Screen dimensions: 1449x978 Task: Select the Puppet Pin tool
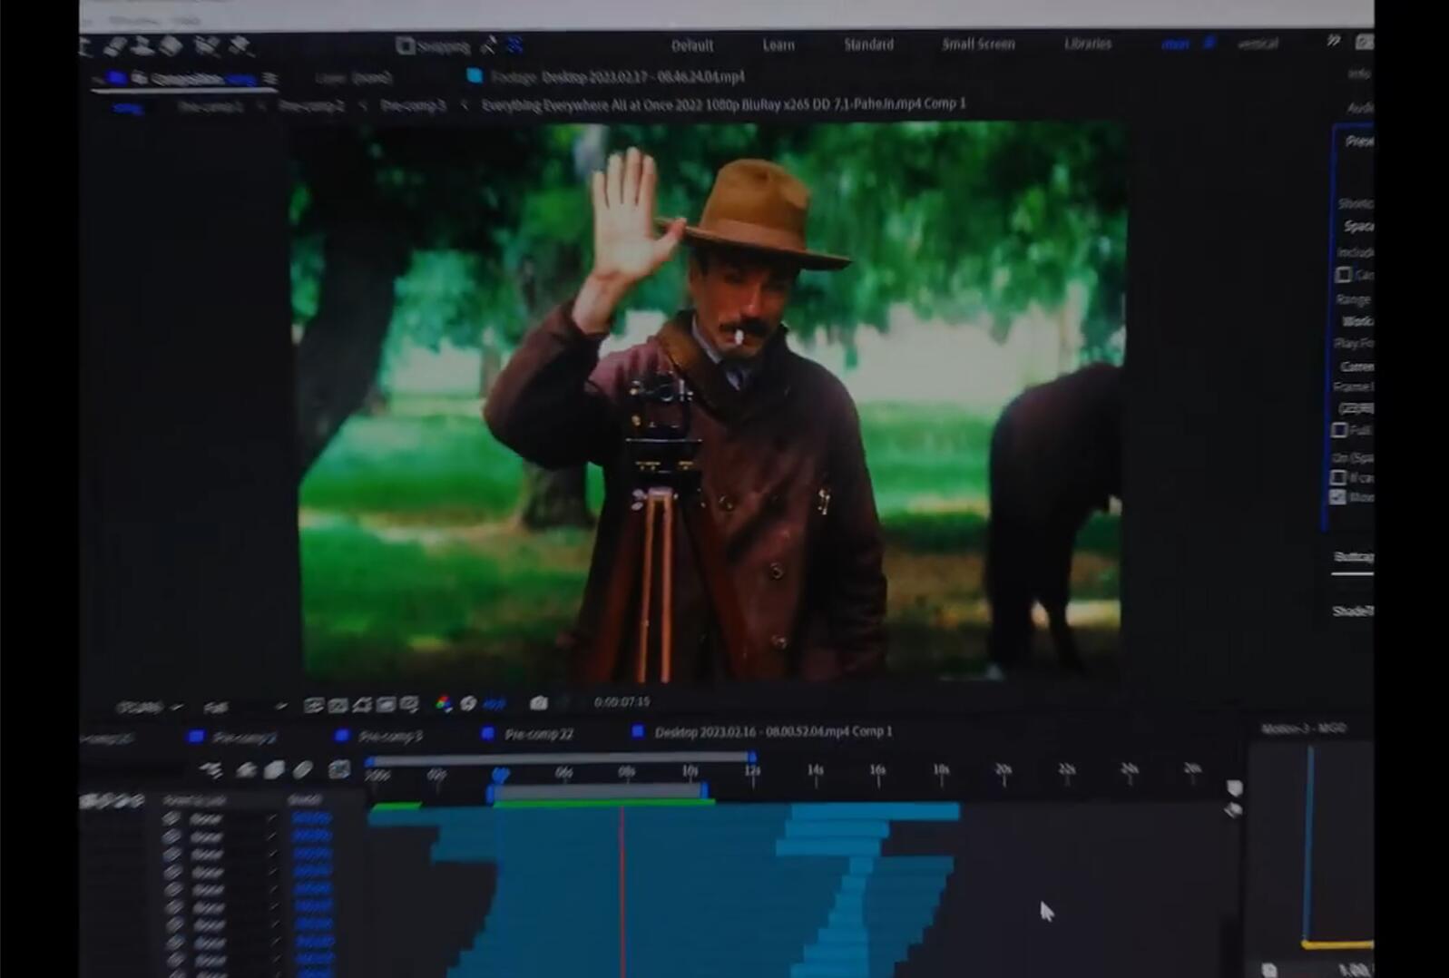pyautogui.click(x=240, y=46)
